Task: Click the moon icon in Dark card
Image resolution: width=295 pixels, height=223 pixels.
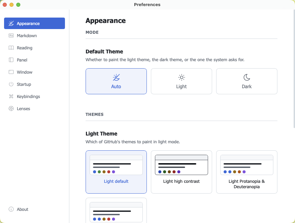Action: (x=247, y=77)
